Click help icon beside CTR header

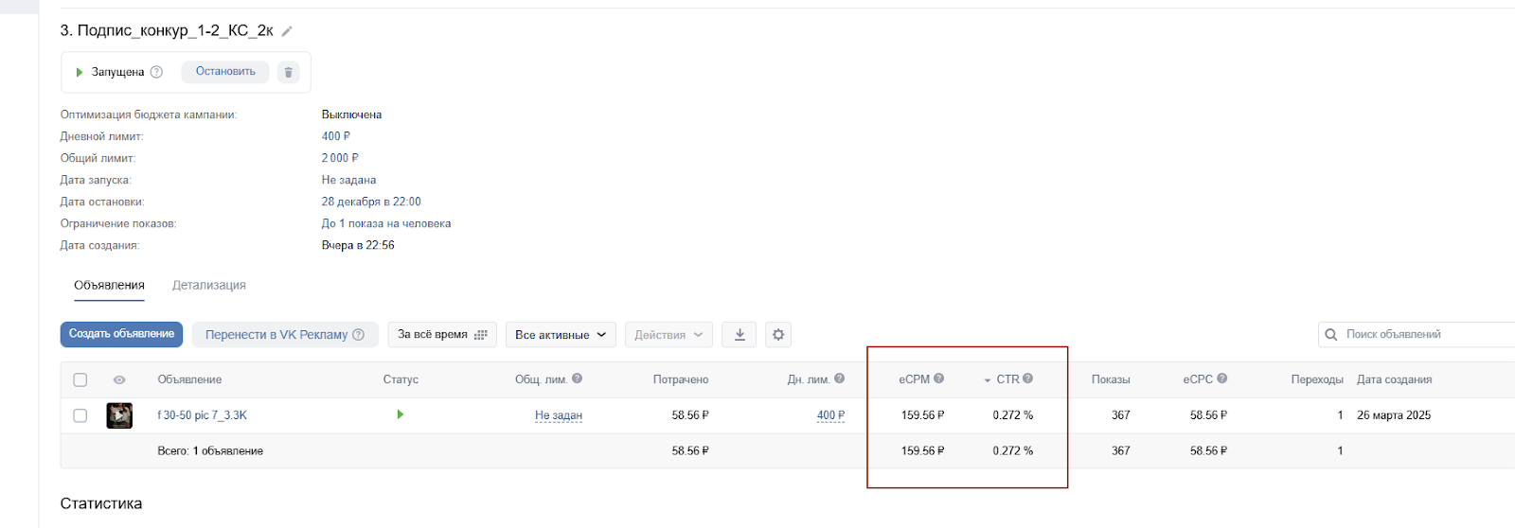pos(1027,378)
